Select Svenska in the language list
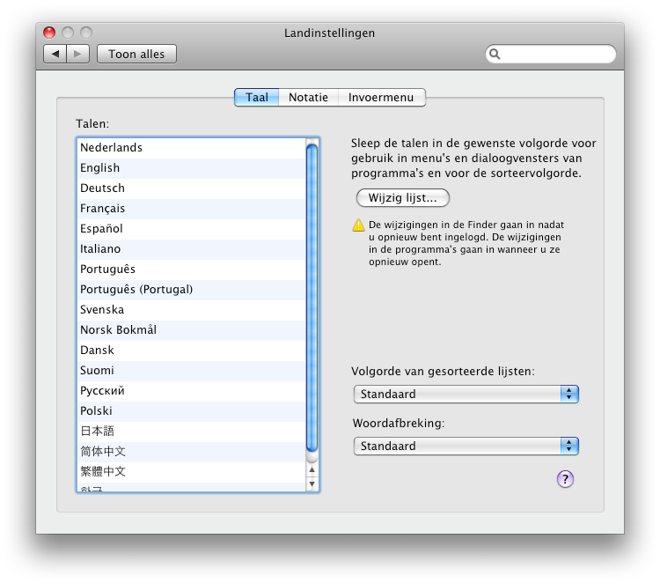The height and width of the screenshot is (583, 660). pyautogui.click(x=192, y=310)
